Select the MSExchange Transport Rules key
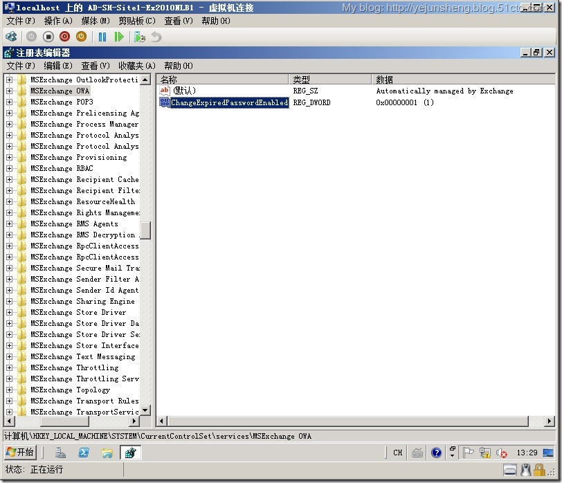 (84, 401)
